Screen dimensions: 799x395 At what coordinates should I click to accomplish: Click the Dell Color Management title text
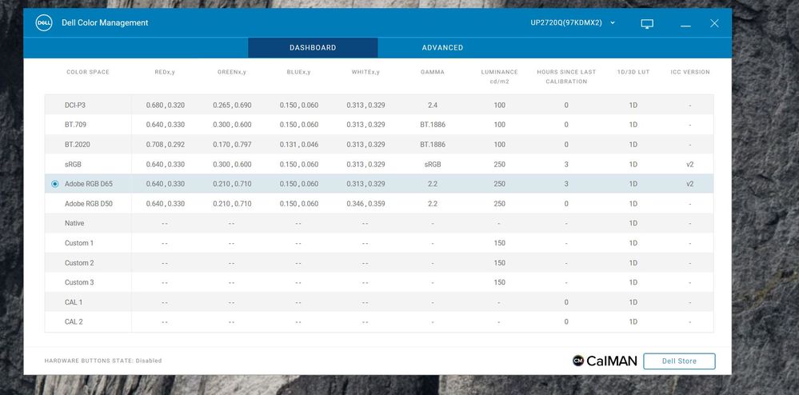point(105,23)
